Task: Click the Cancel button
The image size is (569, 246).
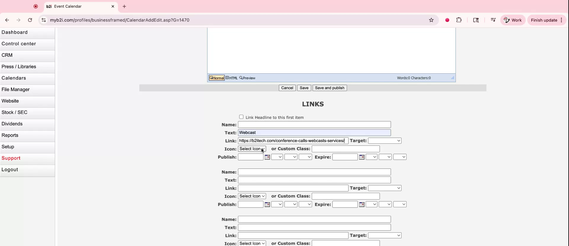Action: (x=287, y=88)
